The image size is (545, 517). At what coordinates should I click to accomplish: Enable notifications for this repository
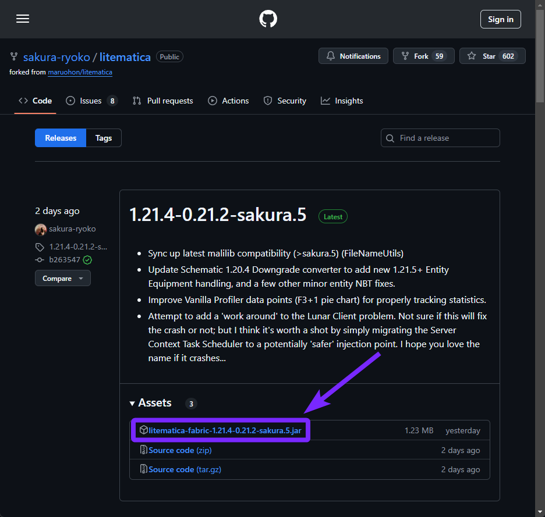(353, 56)
